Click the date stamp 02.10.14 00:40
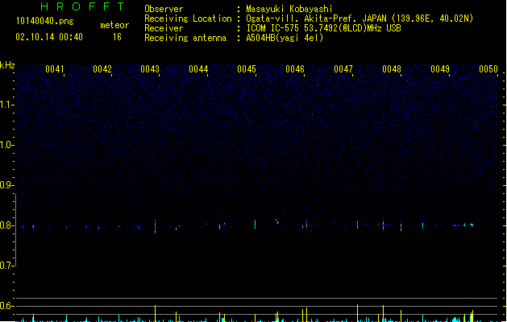This screenshot has height=322, width=507. click(x=49, y=37)
